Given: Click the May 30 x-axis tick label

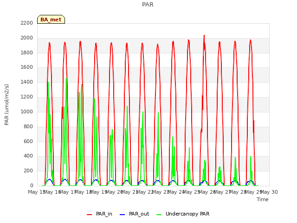Looking at the screenshot, I should click(269, 192).
